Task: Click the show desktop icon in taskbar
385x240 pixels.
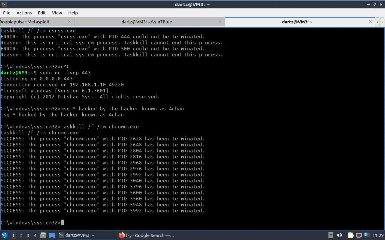Action: (52, 235)
